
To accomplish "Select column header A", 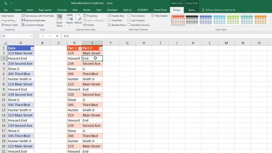I will [x=20, y=43].
